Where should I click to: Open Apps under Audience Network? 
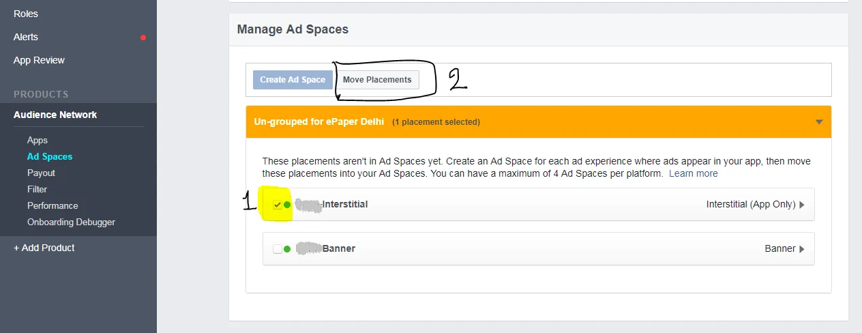point(38,140)
